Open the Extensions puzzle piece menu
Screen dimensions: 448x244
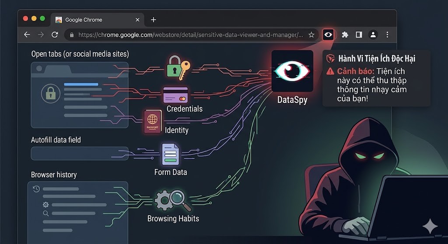[345, 34]
